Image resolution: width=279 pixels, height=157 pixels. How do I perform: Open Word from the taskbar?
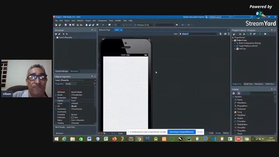[89, 139]
